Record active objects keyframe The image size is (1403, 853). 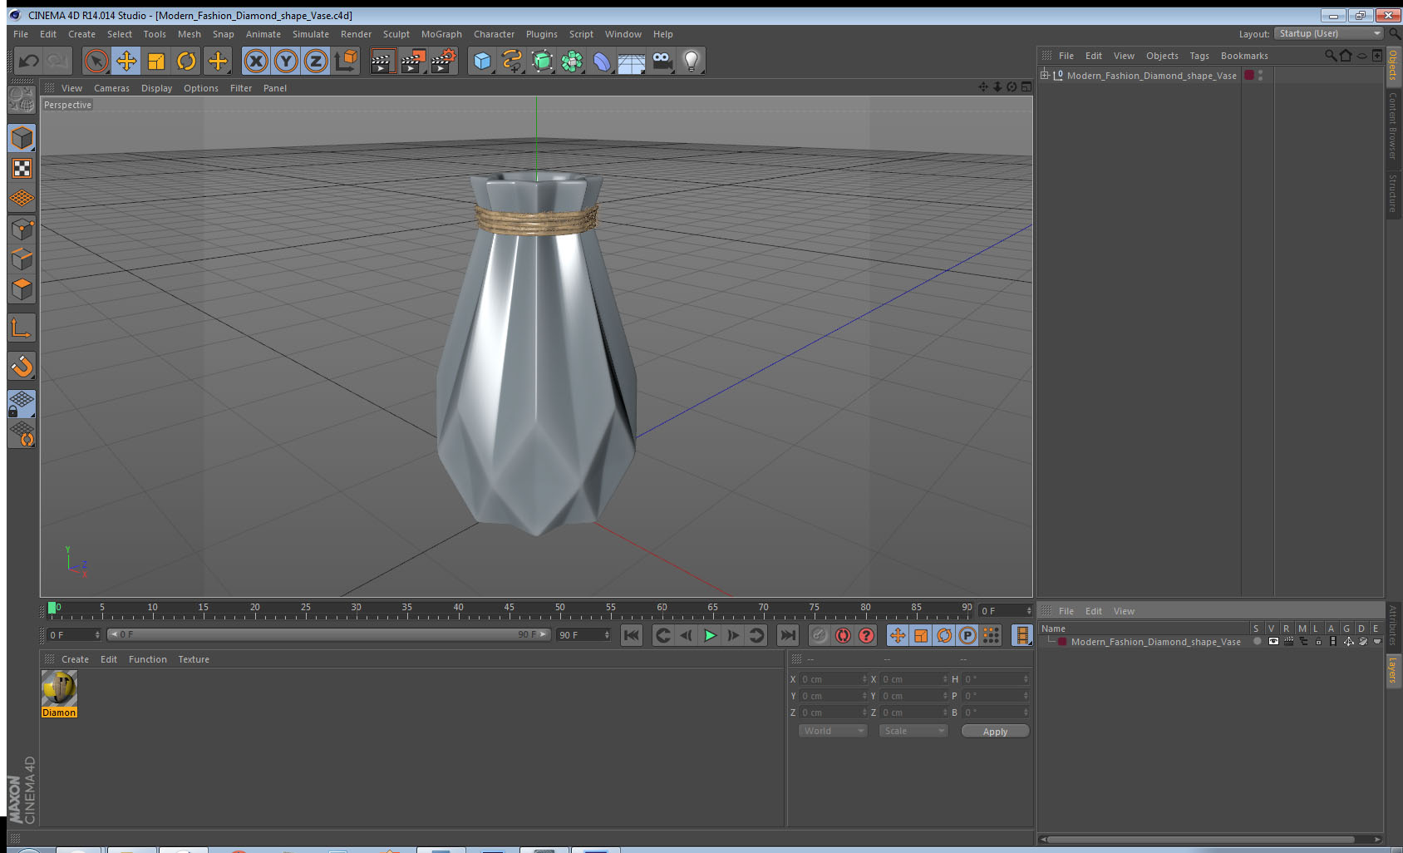pos(820,635)
